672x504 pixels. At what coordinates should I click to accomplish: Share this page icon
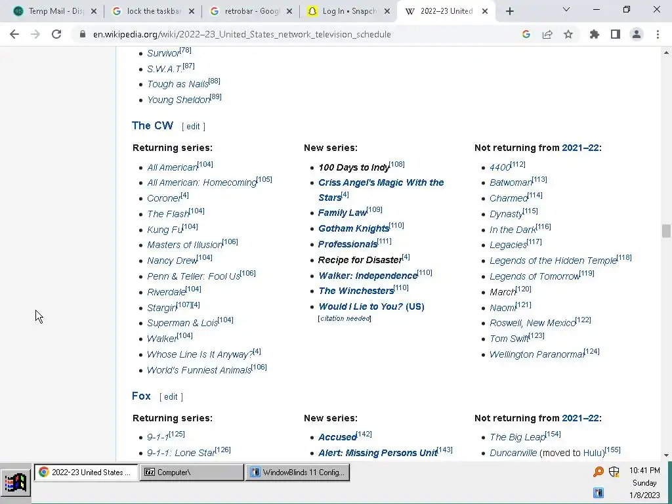click(x=547, y=34)
